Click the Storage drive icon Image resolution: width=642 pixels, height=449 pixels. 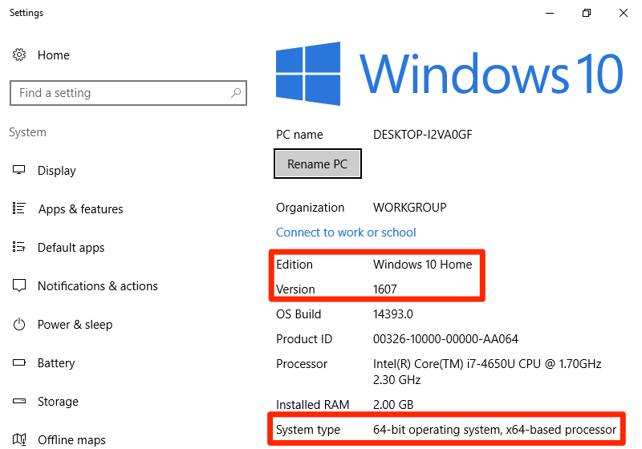(x=18, y=401)
